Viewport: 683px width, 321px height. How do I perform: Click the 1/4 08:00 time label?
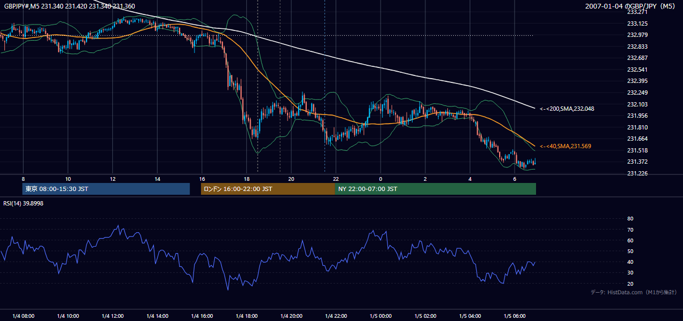pos(23,316)
